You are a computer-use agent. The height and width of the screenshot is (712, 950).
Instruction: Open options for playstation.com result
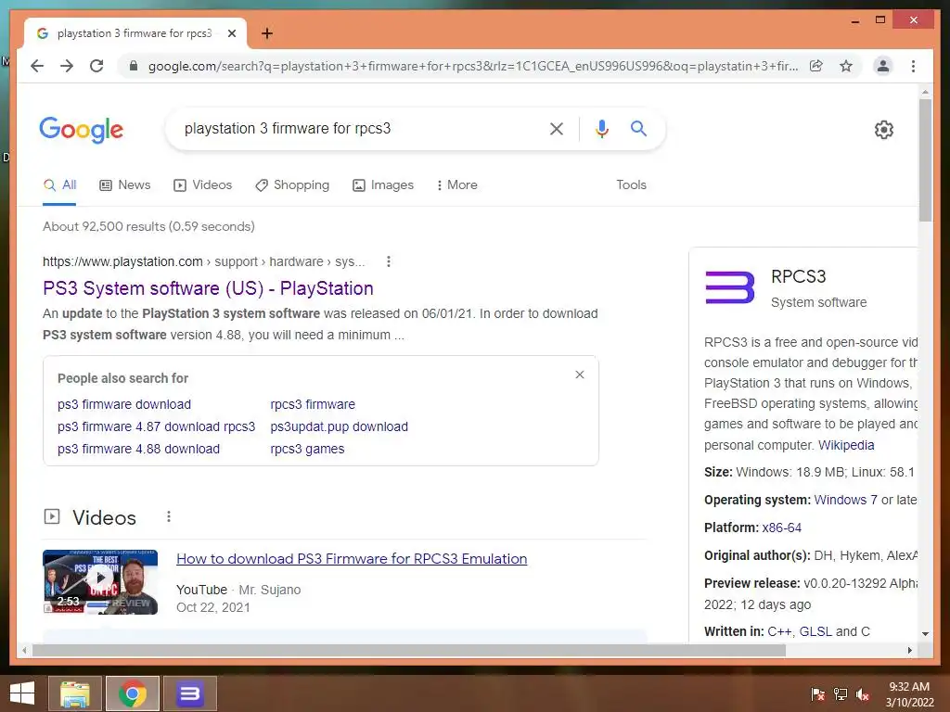tap(389, 261)
